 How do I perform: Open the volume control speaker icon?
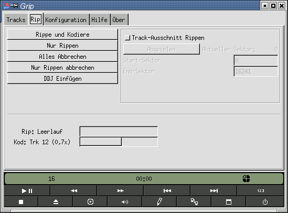click(125, 202)
